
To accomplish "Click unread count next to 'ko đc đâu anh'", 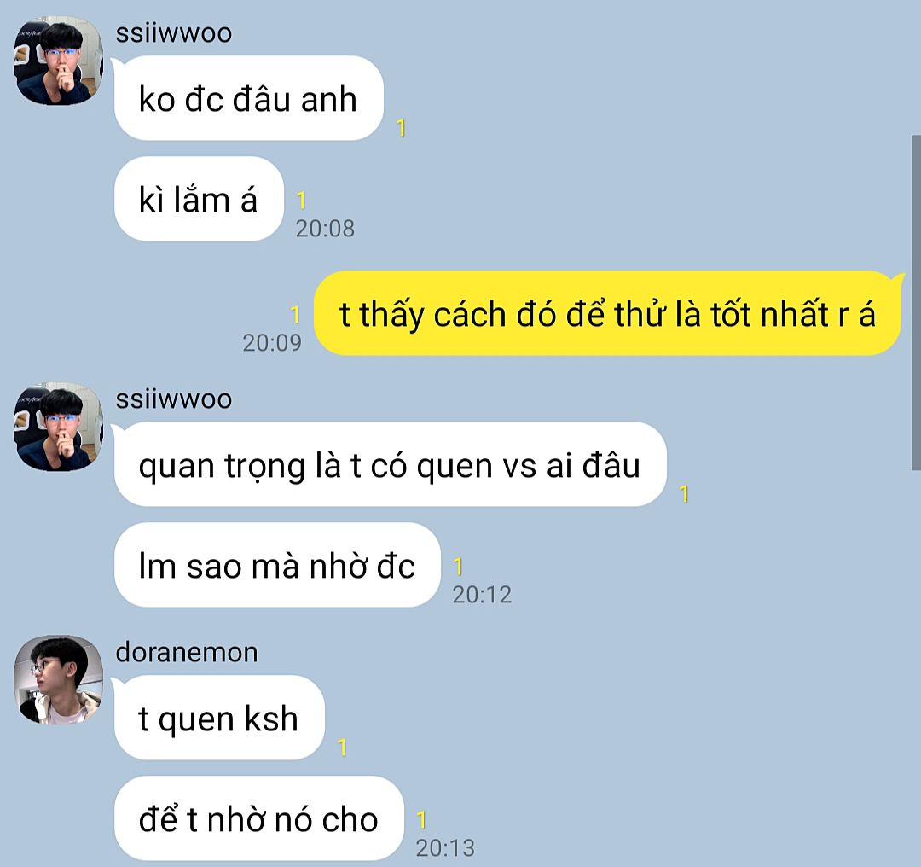I will 401,128.
